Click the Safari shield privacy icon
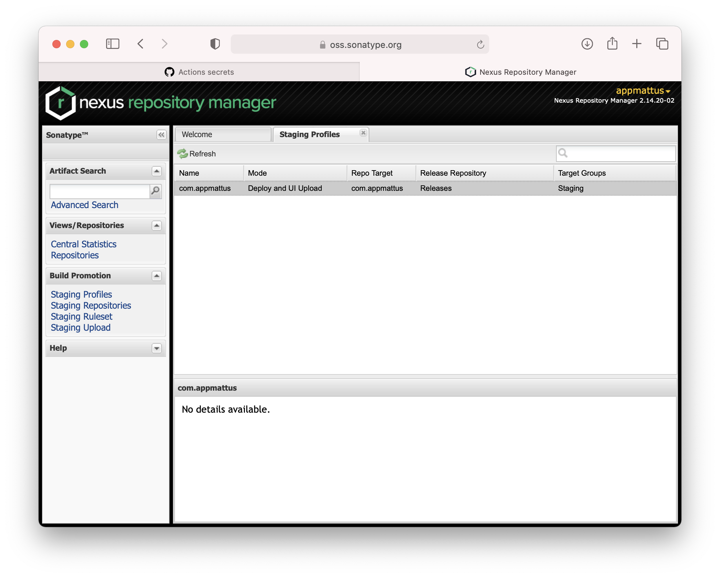The image size is (720, 578). coord(215,44)
